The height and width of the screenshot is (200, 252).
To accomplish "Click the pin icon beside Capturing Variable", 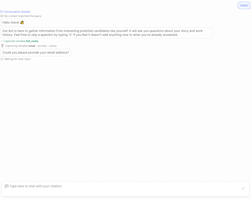I will [2, 46].
